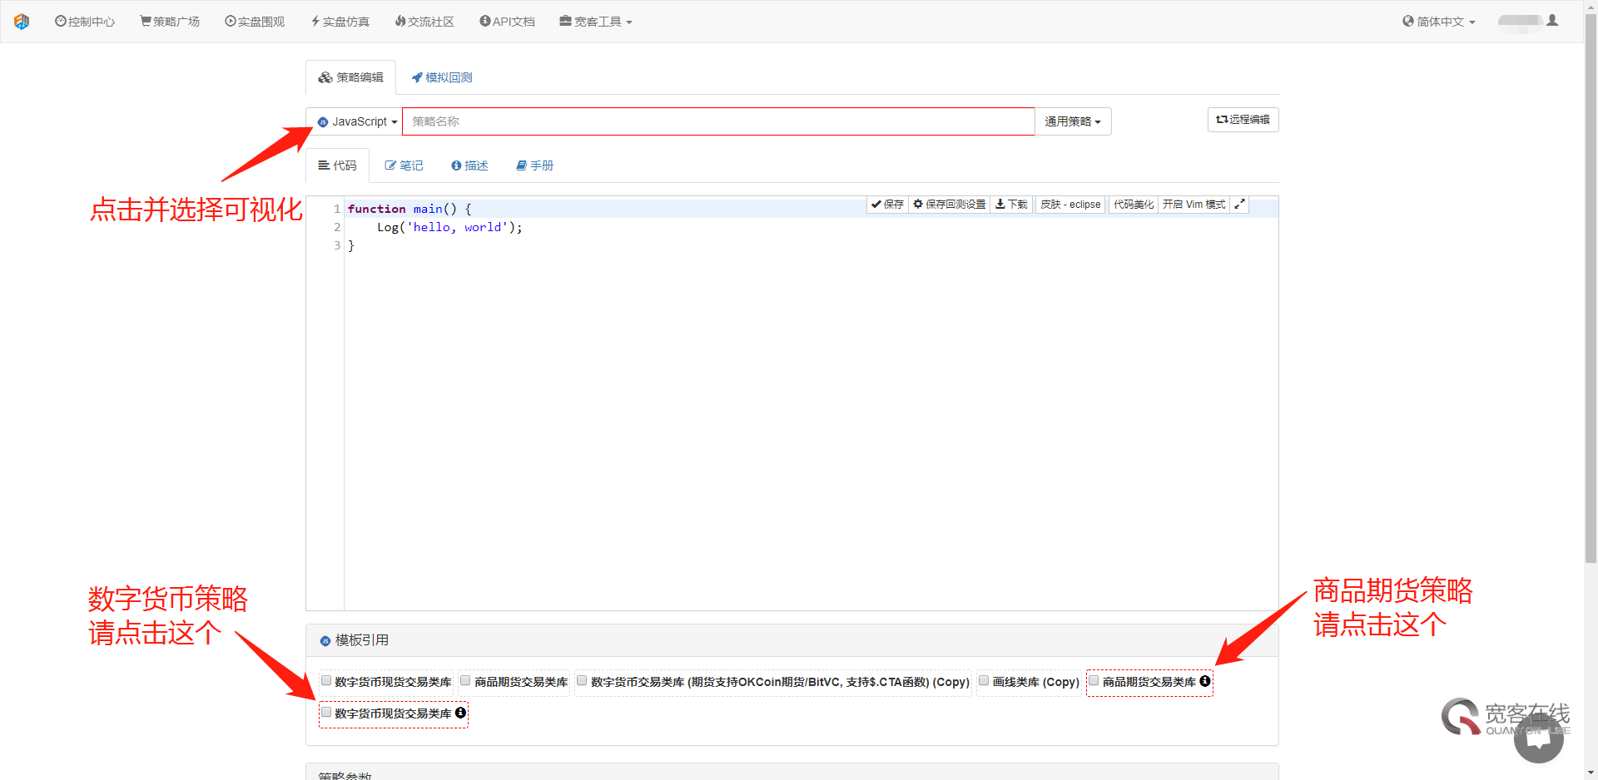Image resolution: width=1598 pixels, height=780 pixels.
Task: Open the chat bubble widget
Action: click(1538, 738)
